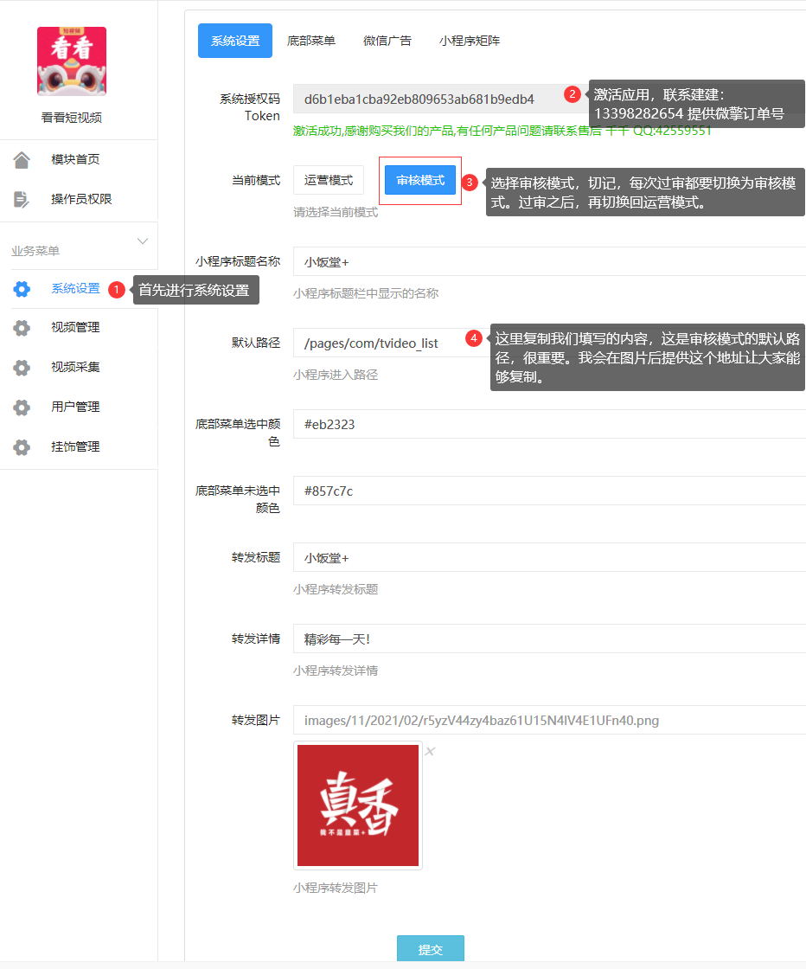Screen dimensions: 806x969
Task: Switch to the 微信广告 tab
Action: [387, 41]
